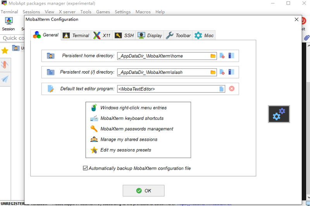Viewport: 310px width, 206px height.
Task: Open the View menu in main window
Action: click(50, 12)
